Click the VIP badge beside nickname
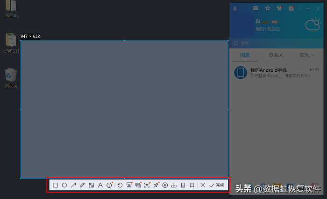 tap(275, 22)
